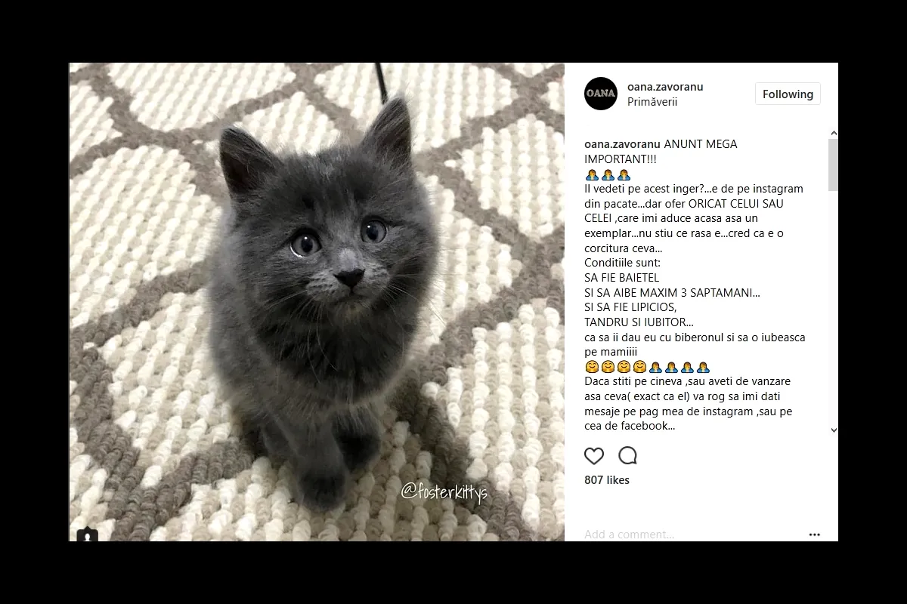Open oana.zavoranu profile from the header

point(665,87)
